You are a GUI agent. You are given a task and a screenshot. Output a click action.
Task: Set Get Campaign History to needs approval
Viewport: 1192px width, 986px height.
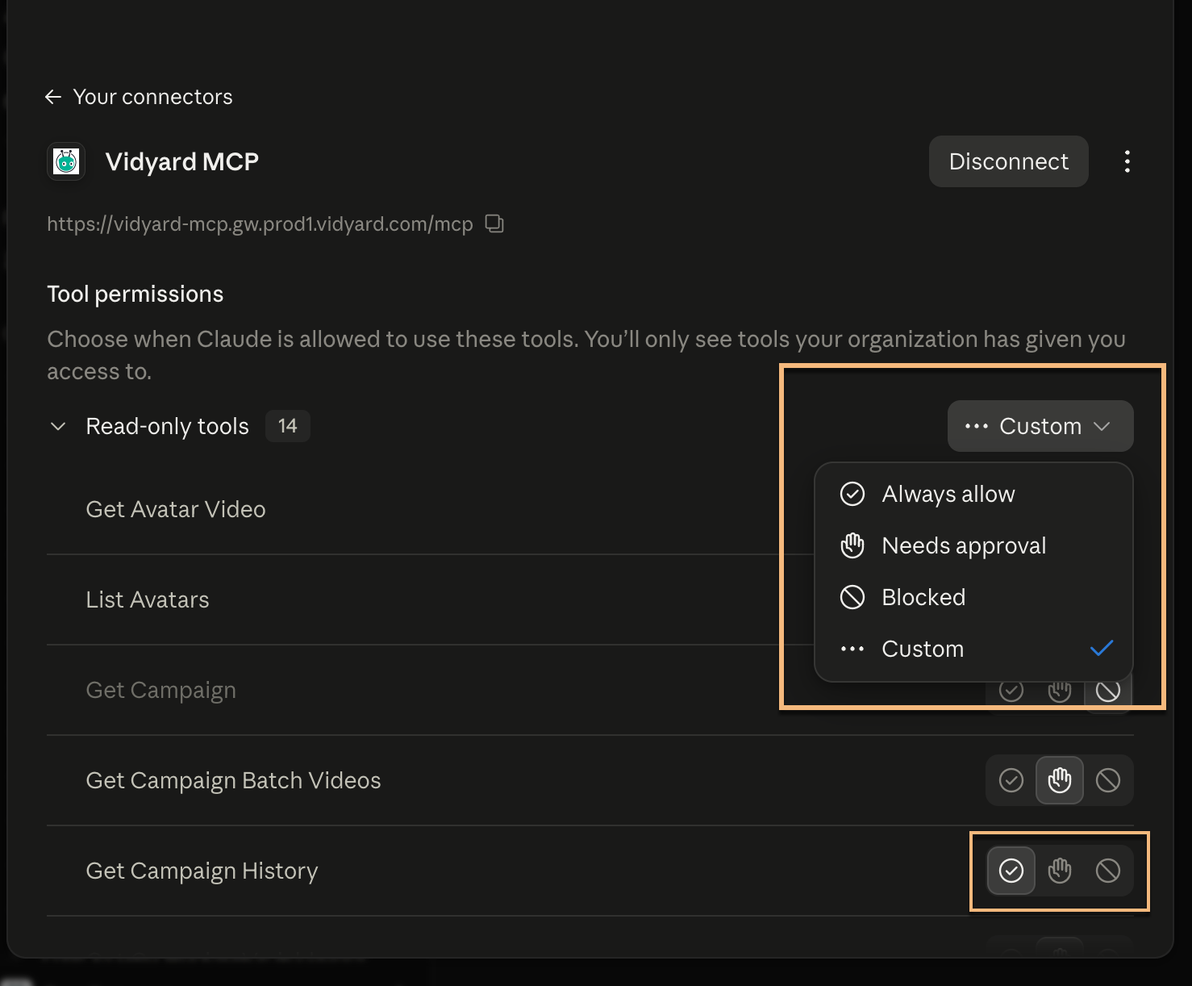[x=1060, y=871]
